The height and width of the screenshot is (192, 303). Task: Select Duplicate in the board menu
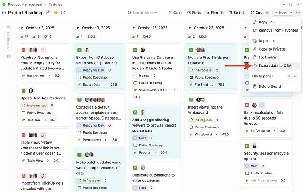(275, 41)
